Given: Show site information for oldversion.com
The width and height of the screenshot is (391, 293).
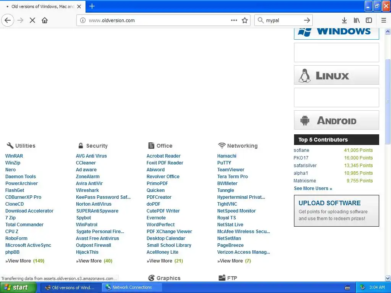Looking at the screenshot, I should coord(83,20).
